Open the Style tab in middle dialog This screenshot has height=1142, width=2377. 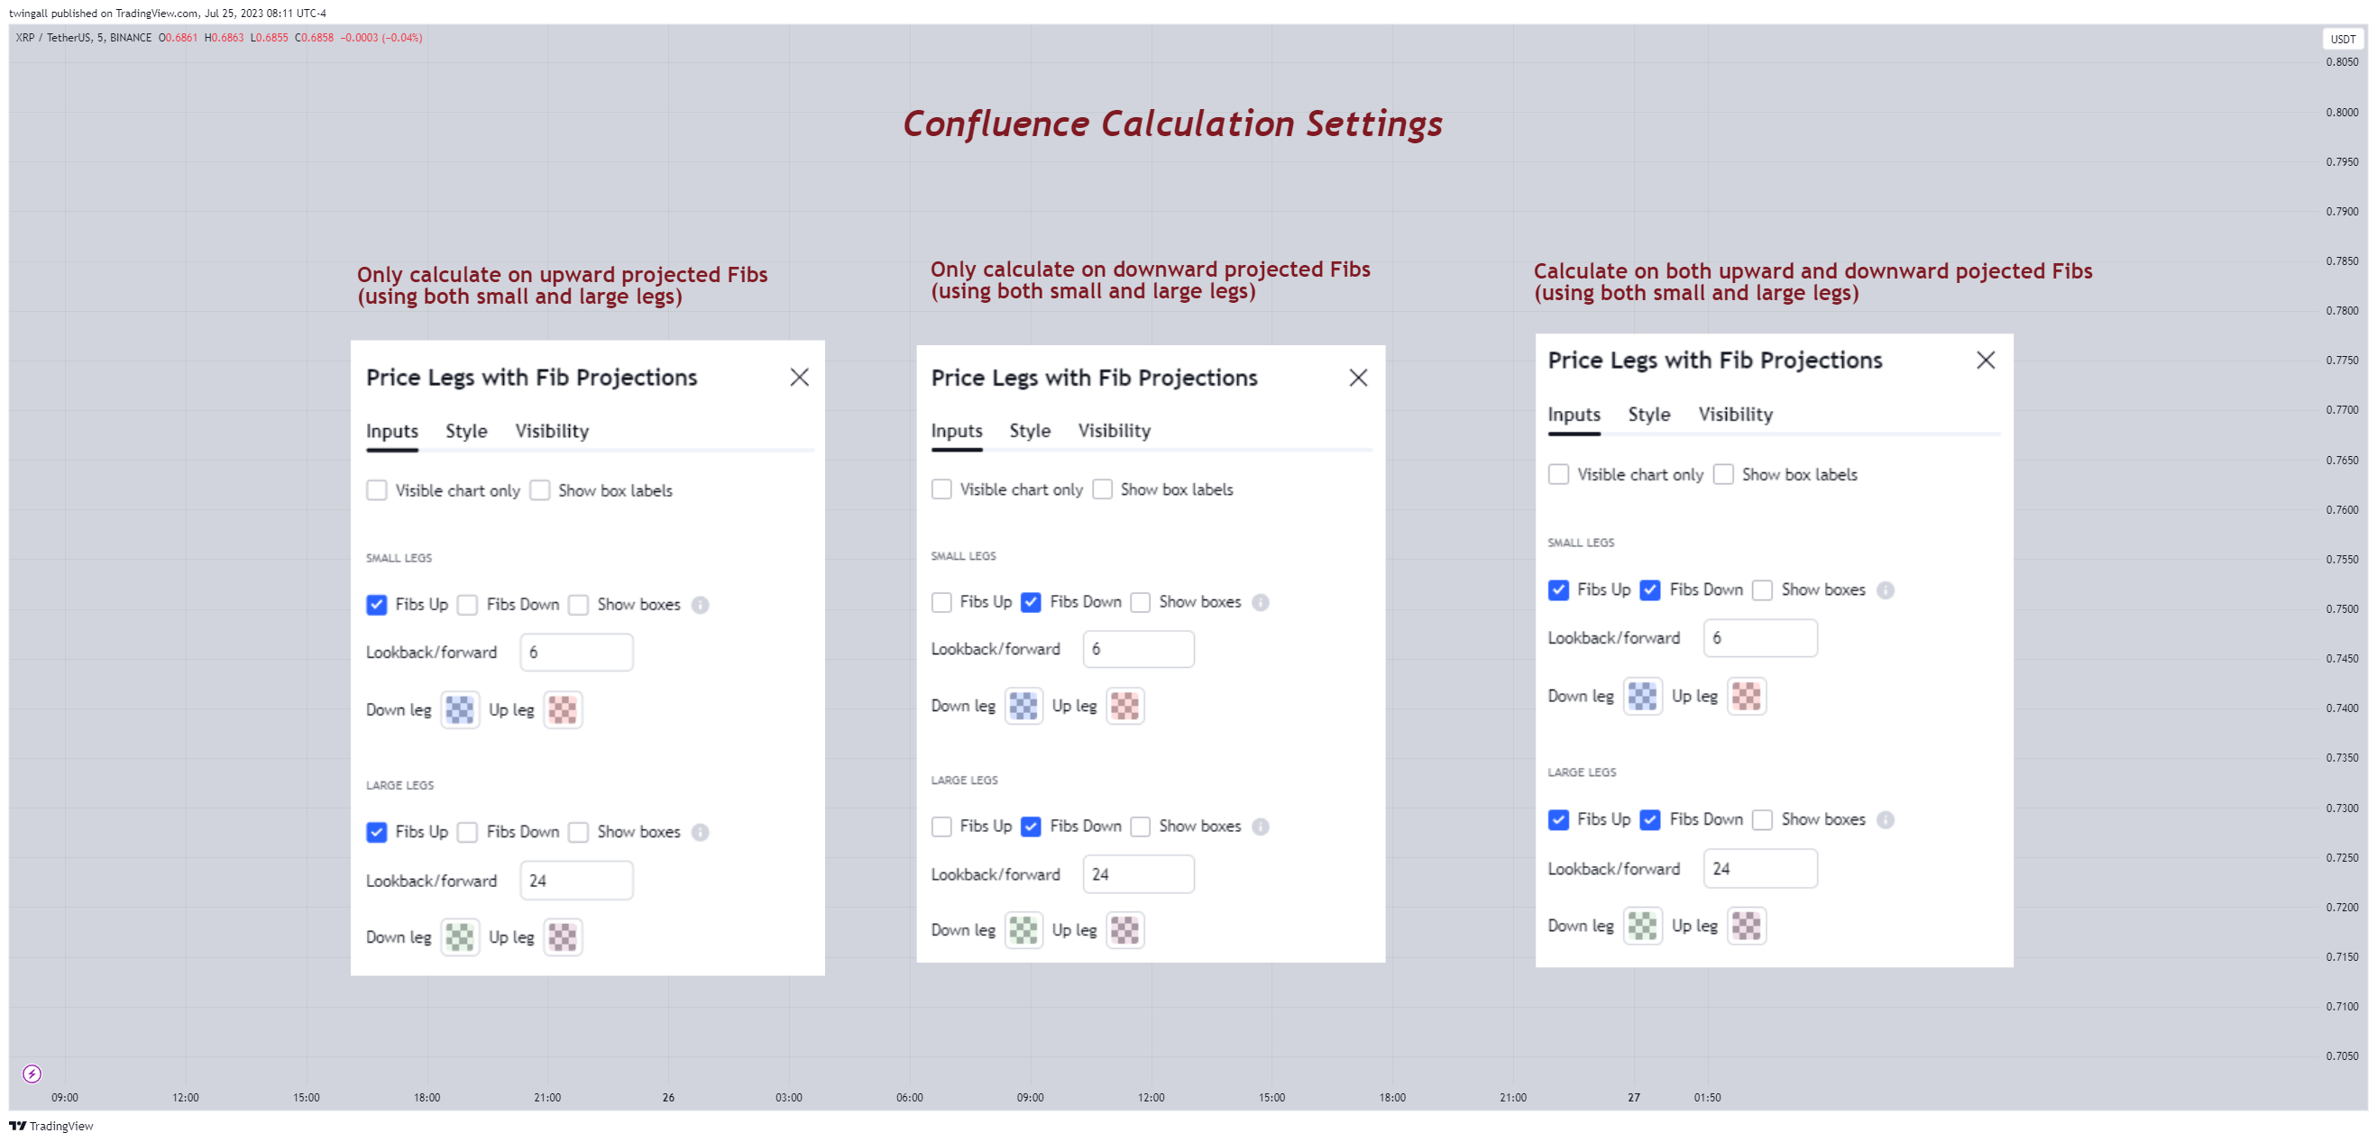tap(1030, 431)
